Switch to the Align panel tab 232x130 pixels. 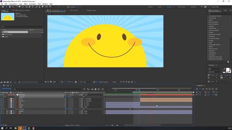pyautogui.click(x=225, y=10)
